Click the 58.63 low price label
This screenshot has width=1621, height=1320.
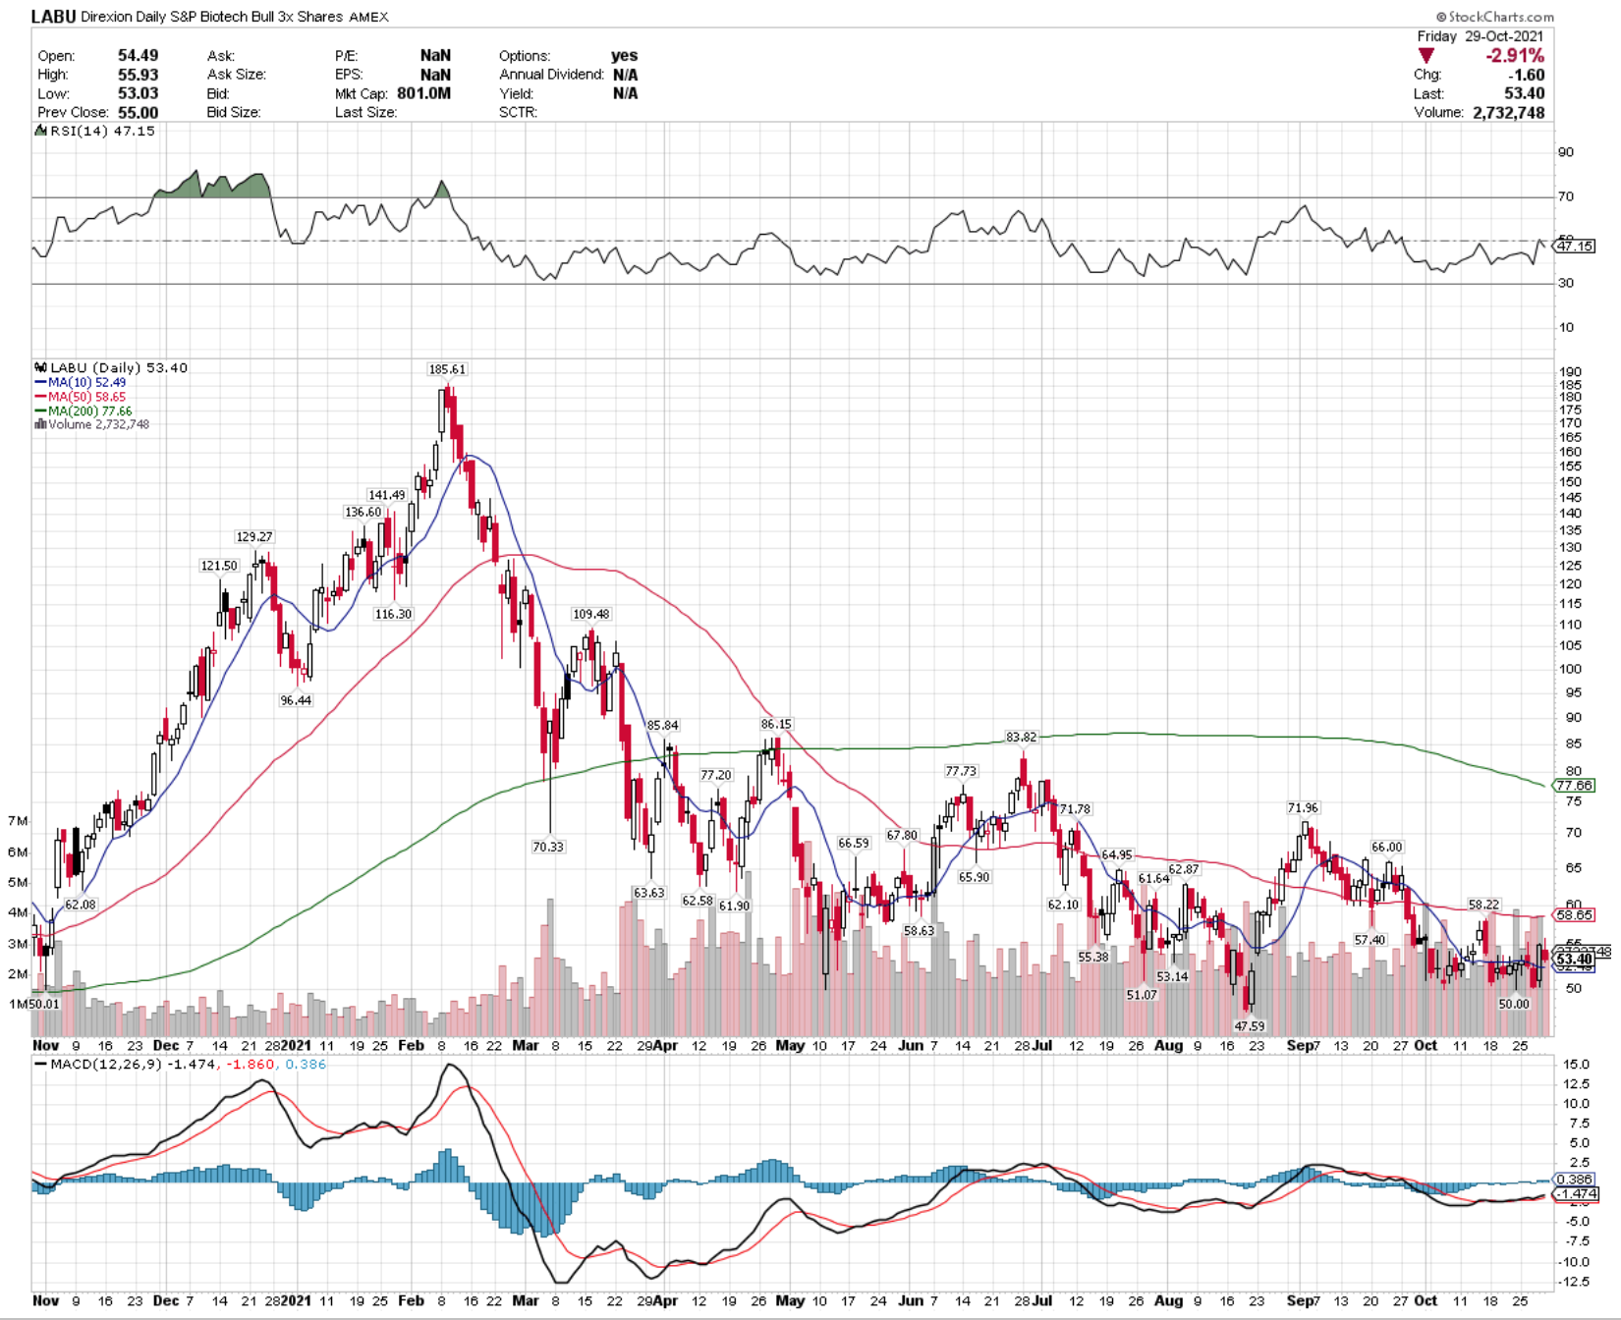919,930
